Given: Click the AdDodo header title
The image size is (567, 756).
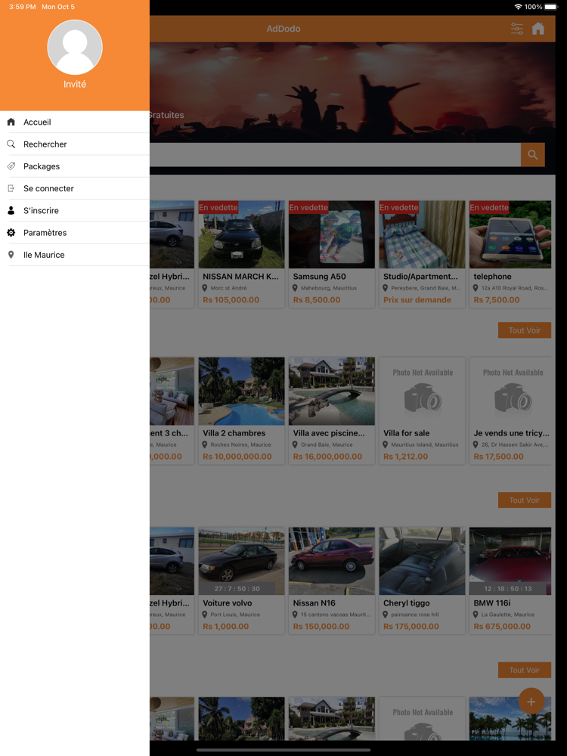Looking at the screenshot, I should pyautogui.click(x=283, y=29).
